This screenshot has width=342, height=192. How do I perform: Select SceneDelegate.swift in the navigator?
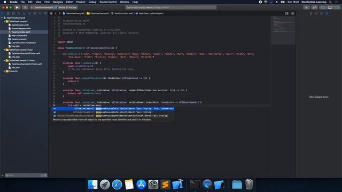coord(21,28)
